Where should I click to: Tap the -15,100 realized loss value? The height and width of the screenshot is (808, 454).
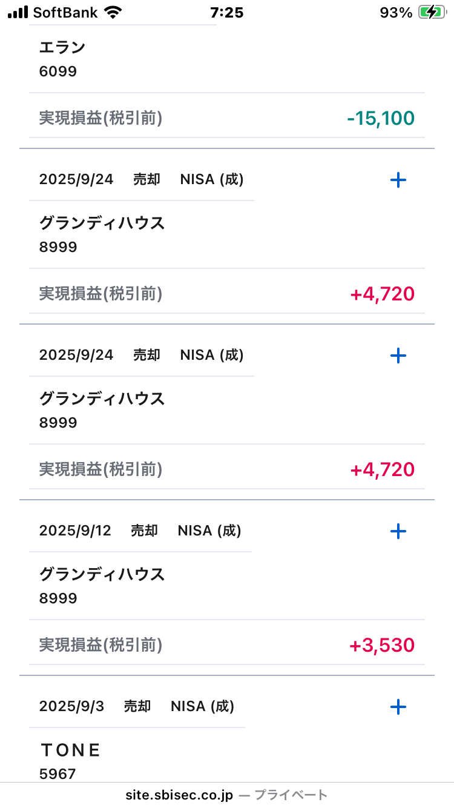pyautogui.click(x=381, y=118)
